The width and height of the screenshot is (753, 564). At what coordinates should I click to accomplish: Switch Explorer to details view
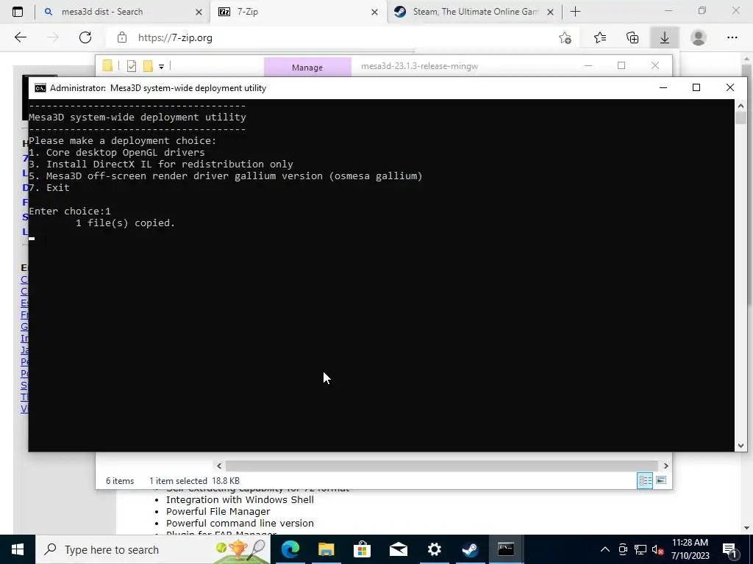coord(645,480)
